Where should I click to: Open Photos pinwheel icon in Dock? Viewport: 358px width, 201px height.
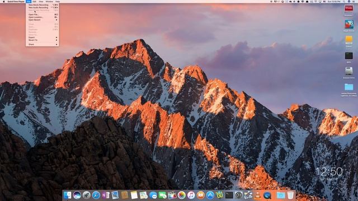pyautogui.click(x=182, y=195)
